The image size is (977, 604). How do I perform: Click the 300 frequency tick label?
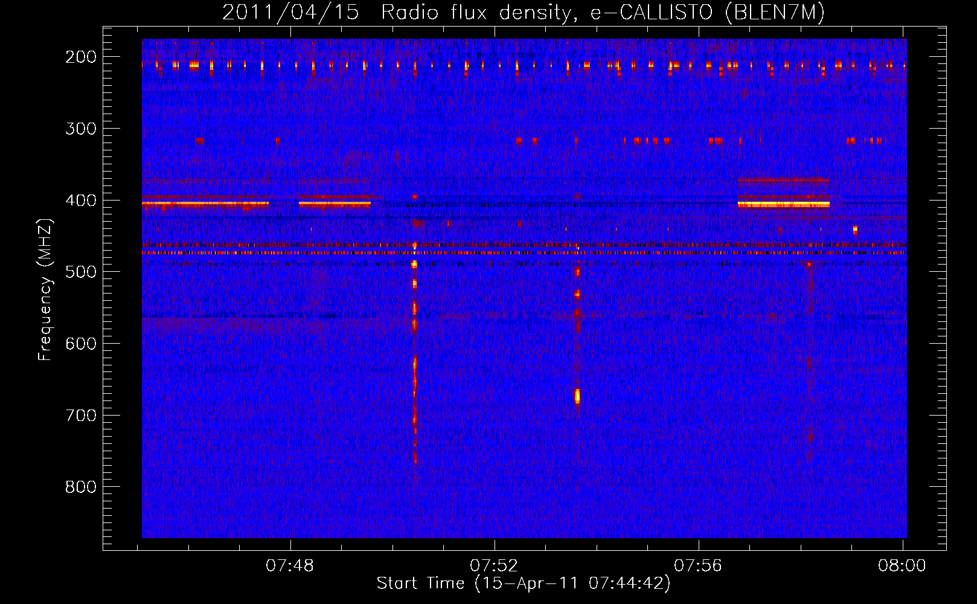[81, 129]
